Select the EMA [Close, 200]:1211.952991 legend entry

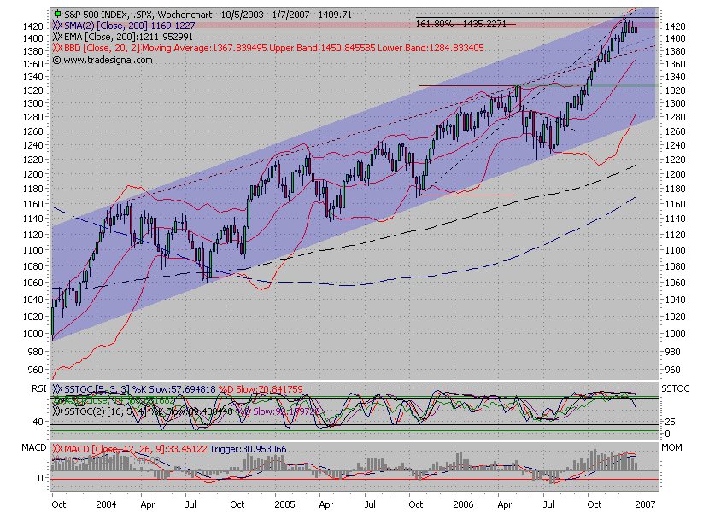[x=128, y=37]
